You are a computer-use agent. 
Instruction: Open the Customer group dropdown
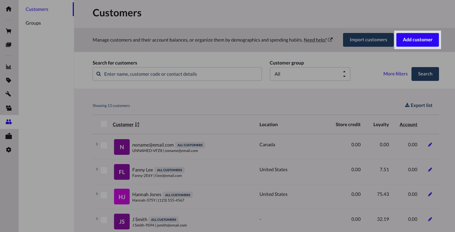click(310, 74)
